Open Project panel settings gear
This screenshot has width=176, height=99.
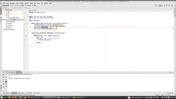coord(20,8)
